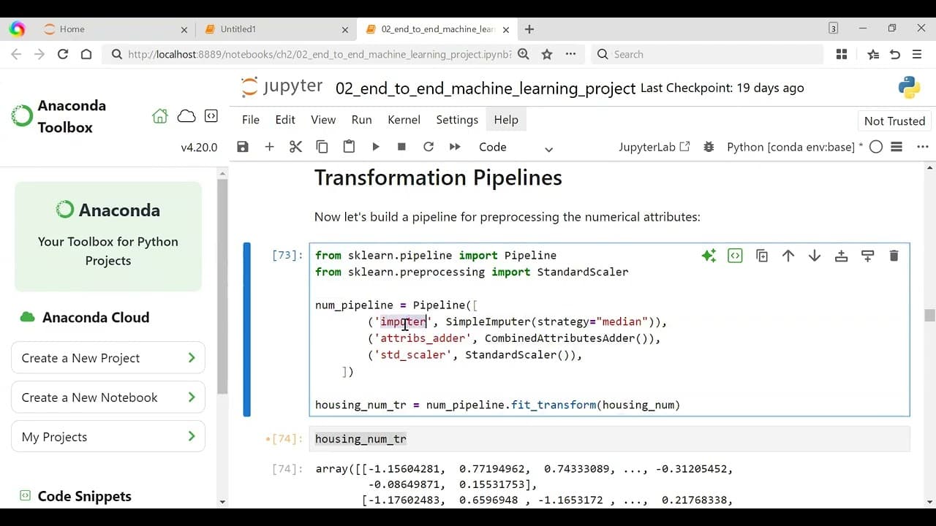Viewport: 936px width, 526px height.
Task: Open the Help menu
Action: point(506,120)
